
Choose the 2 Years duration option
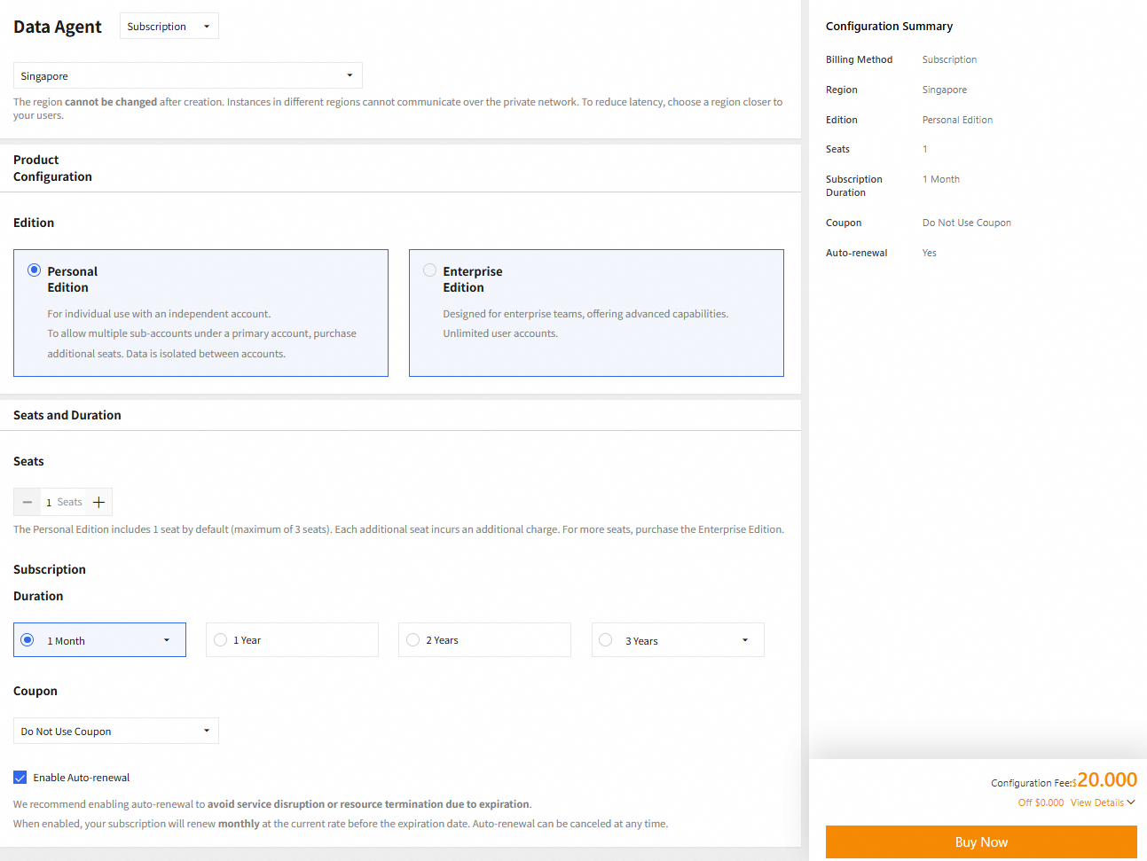point(484,640)
